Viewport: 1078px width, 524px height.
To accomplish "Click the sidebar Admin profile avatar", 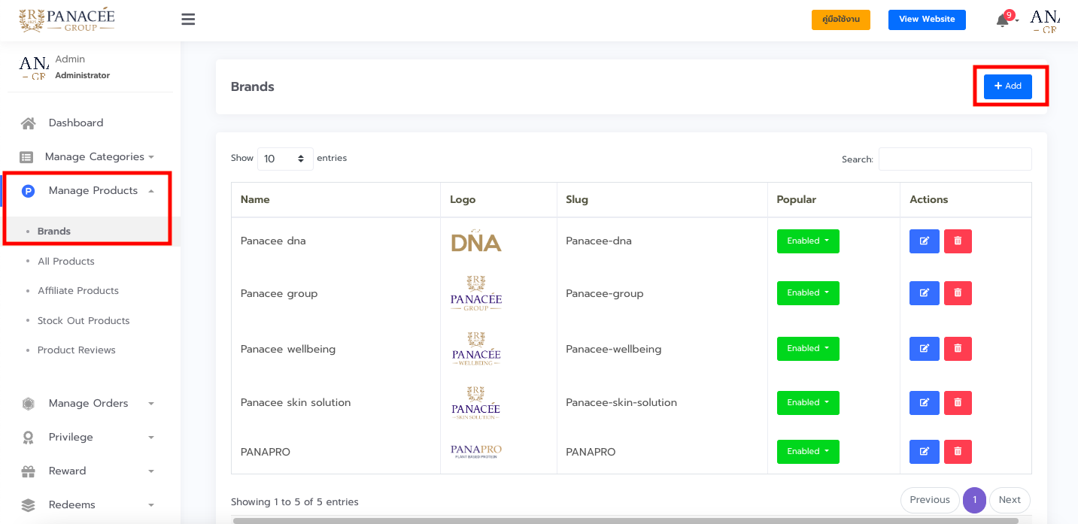I will (x=34, y=67).
